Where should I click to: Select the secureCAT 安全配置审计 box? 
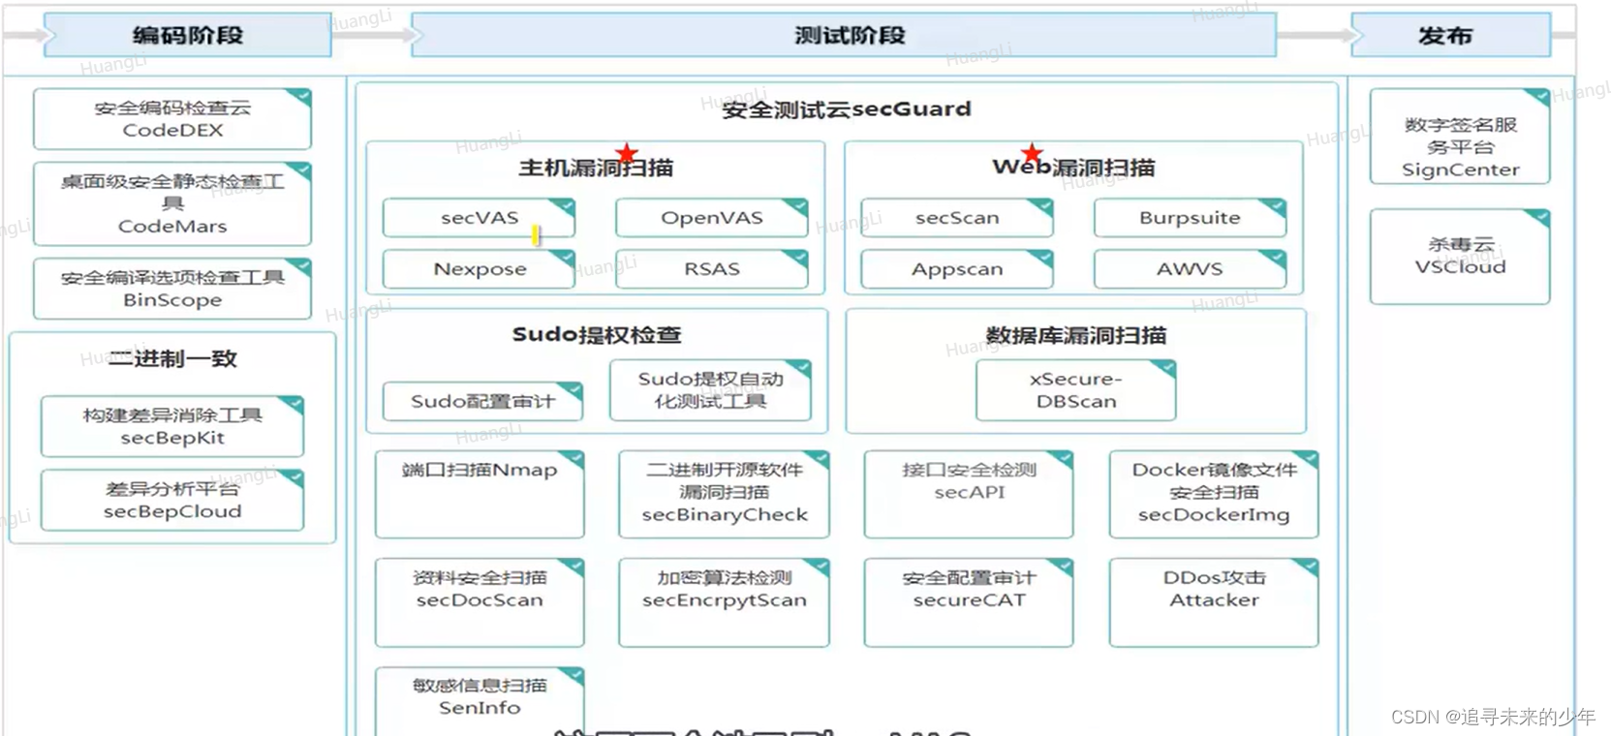pyautogui.click(x=969, y=602)
